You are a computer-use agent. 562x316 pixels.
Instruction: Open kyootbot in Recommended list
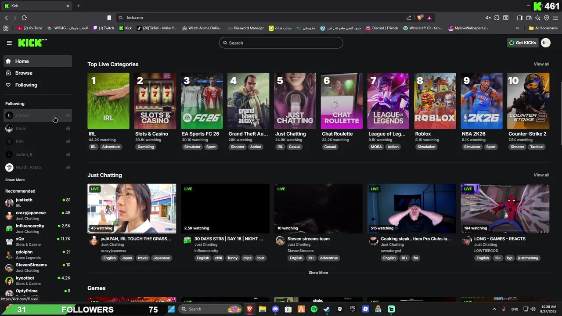pos(38,280)
